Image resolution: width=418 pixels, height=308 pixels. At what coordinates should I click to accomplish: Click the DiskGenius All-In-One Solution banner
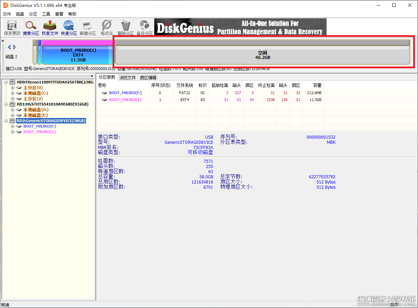coord(240,27)
